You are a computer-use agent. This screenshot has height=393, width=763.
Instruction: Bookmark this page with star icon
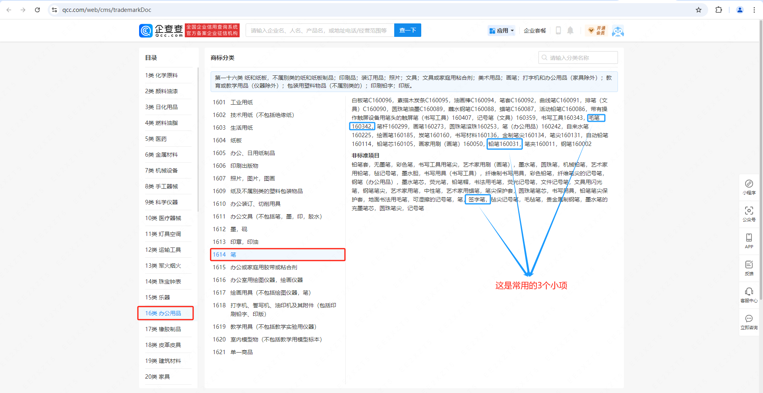pyautogui.click(x=699, y=10)
